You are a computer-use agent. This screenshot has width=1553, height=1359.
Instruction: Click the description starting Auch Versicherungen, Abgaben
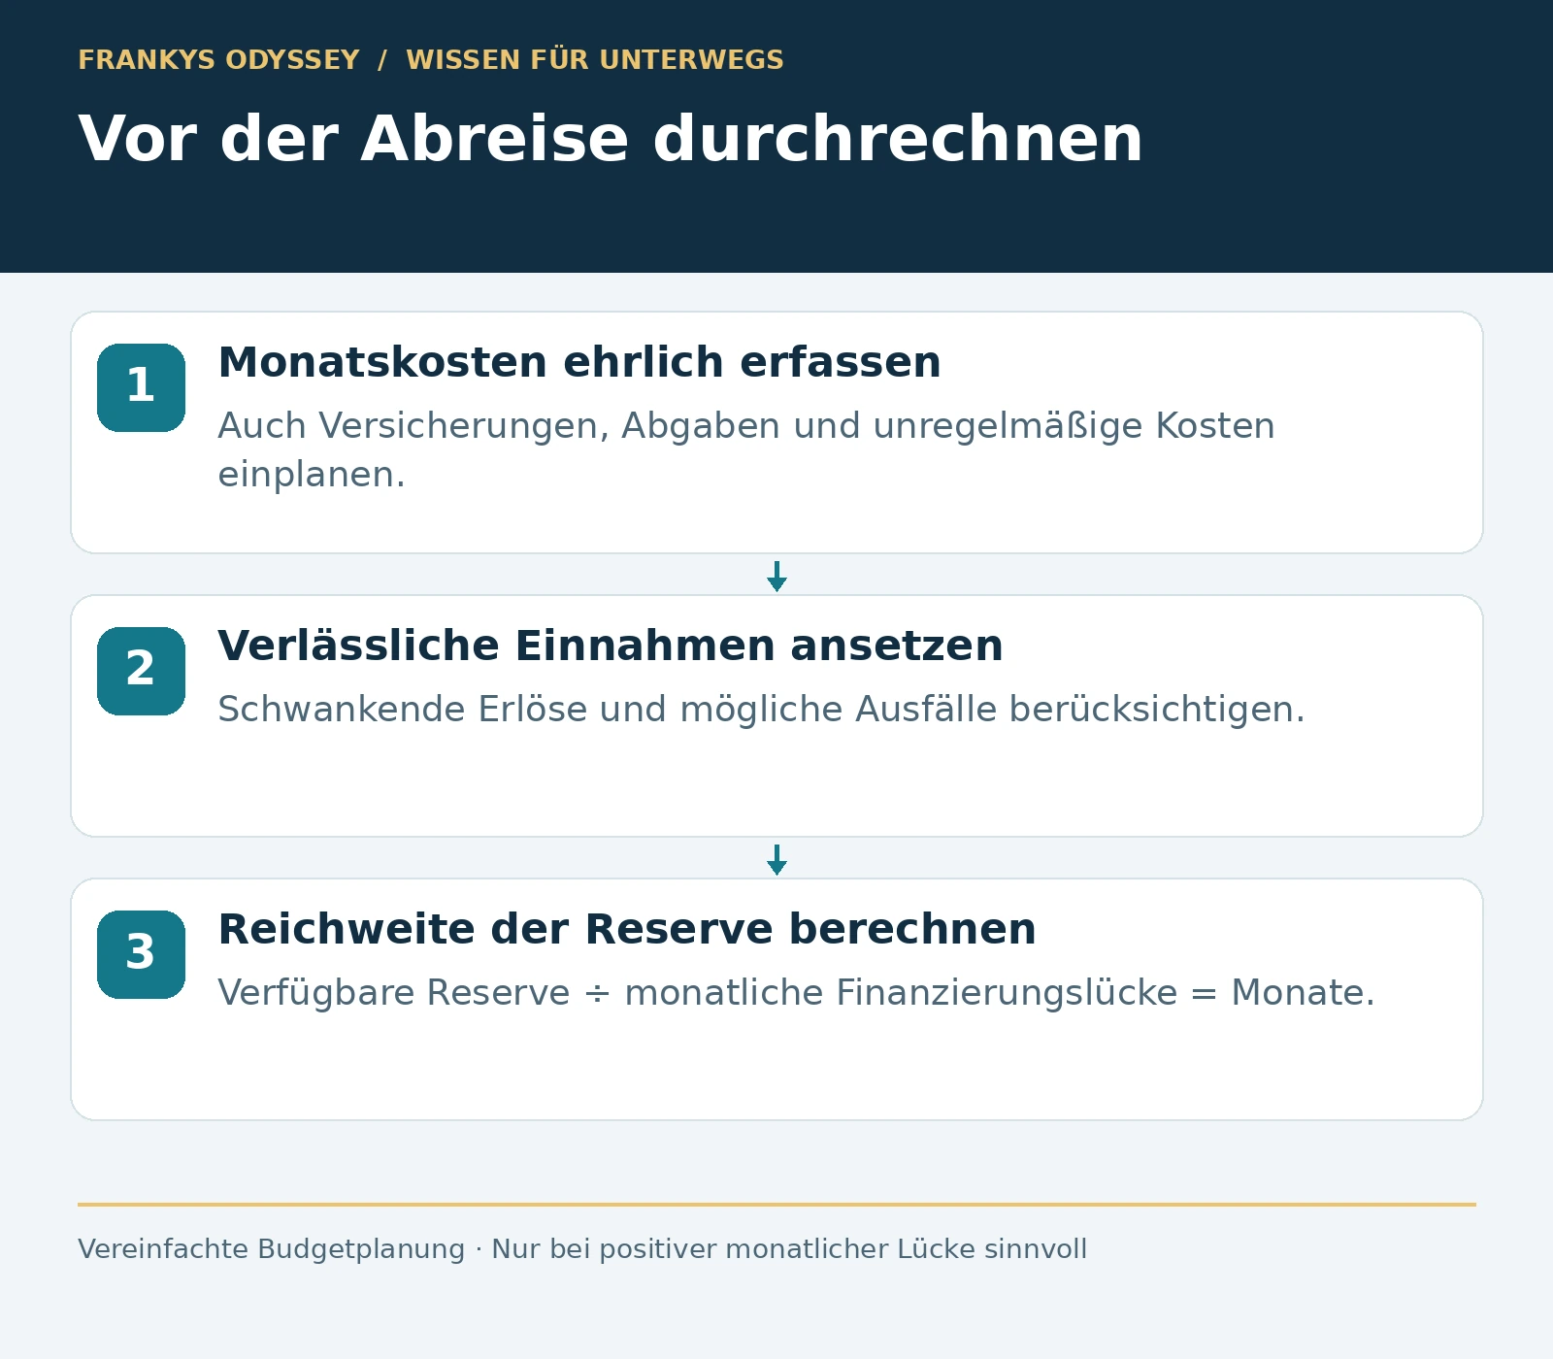pyautogui.click(x=745, y=450)
